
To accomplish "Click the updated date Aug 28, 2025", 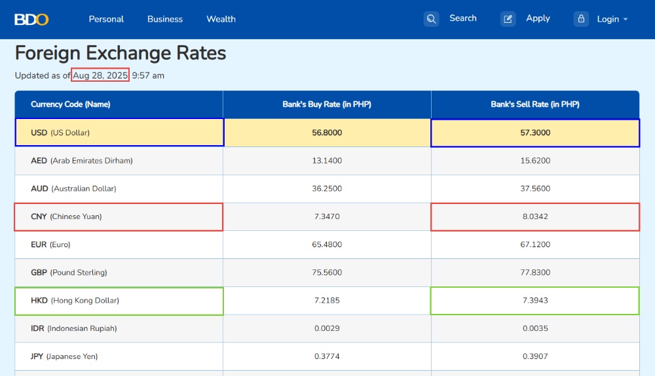I will pyautogui.click(x=100, y=75).
